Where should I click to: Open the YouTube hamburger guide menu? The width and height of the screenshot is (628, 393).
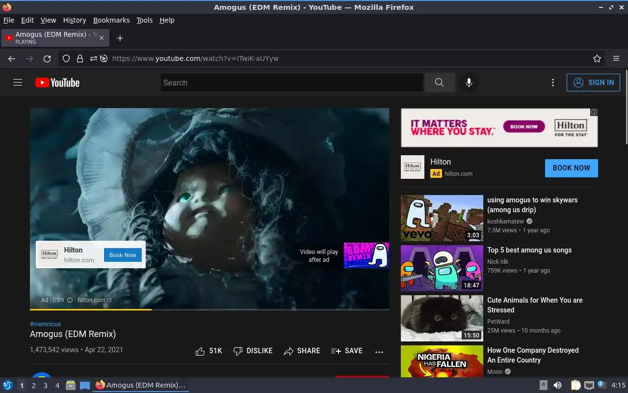pos(18,83)
